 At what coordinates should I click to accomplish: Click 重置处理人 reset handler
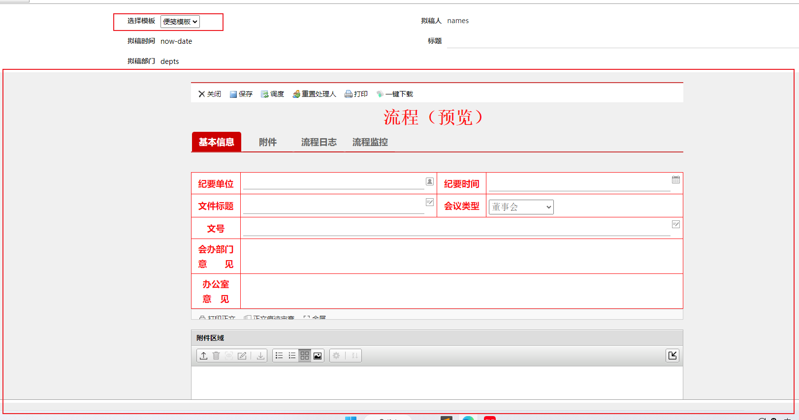click(x=314, y=94)
